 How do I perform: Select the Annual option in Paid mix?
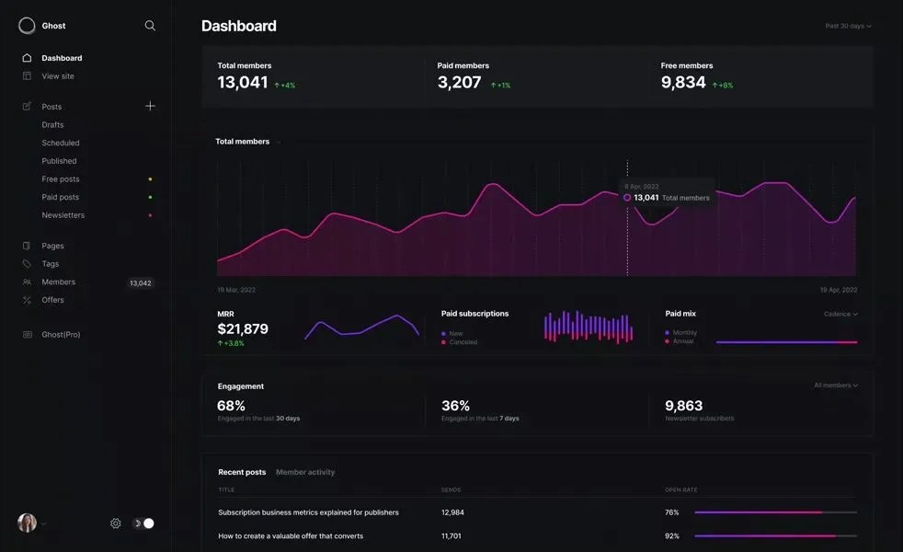click(x=681, y=340)
